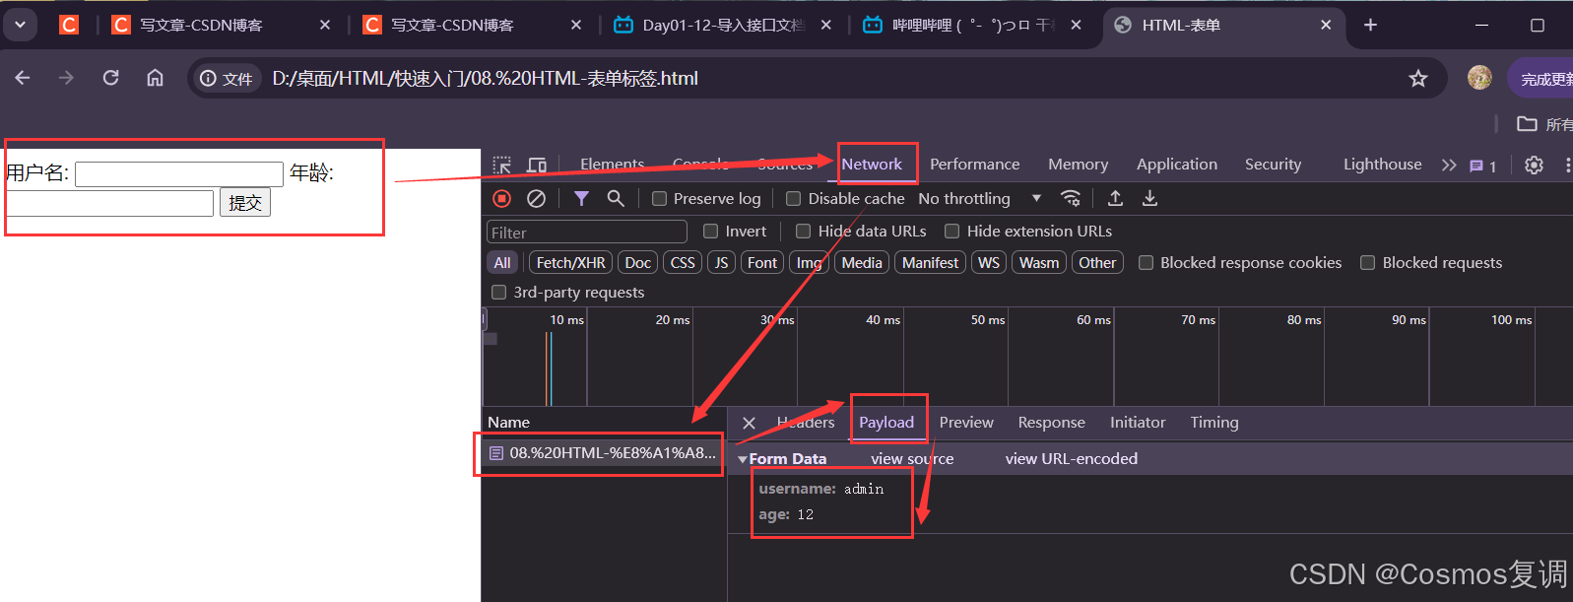The width and height of the screenshot is (1573, 602).
Task: Export HAR file download icon
Action: (x=1149, y=198)
